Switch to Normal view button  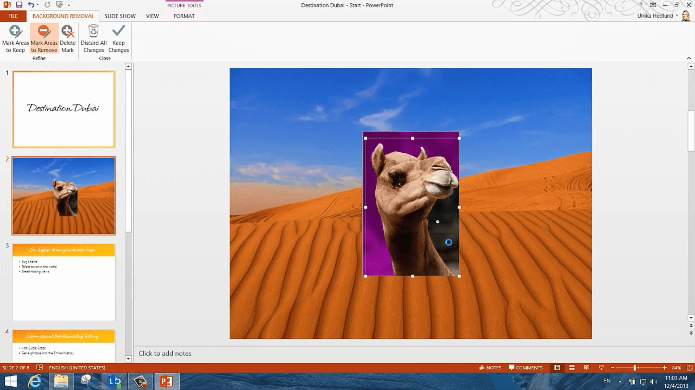[x=557, y=368]
